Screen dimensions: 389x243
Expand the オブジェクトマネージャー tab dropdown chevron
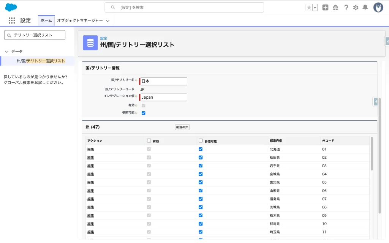pos(108,21)
